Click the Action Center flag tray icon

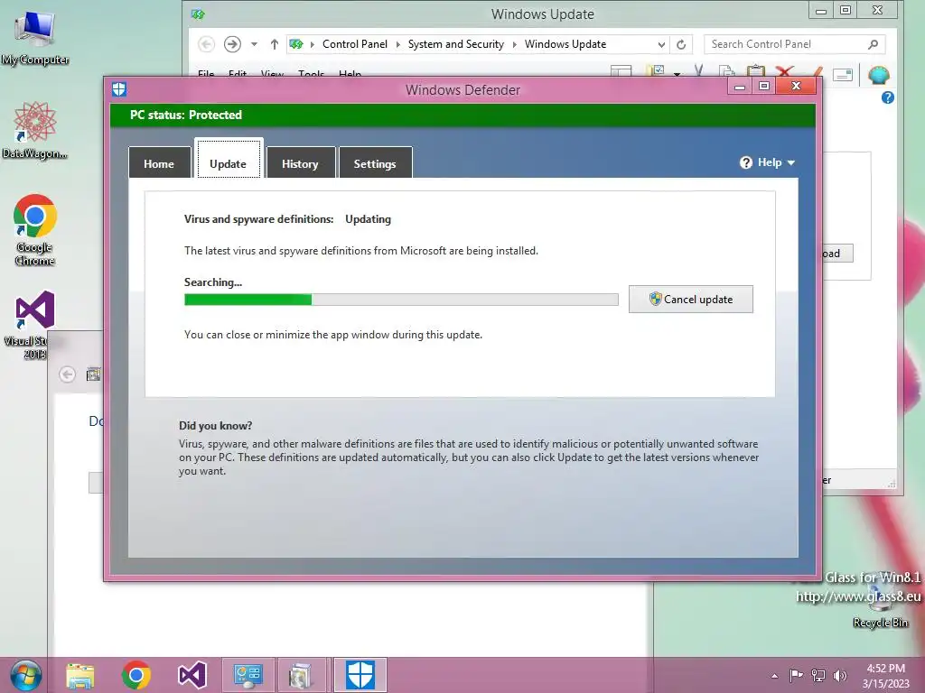[796, 675]
